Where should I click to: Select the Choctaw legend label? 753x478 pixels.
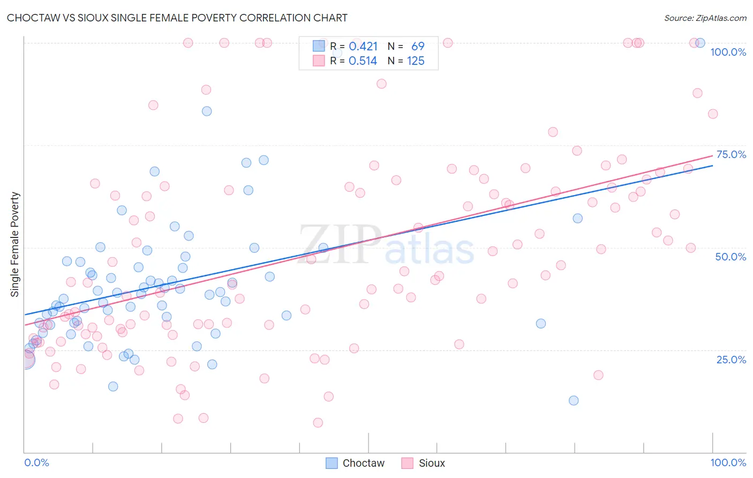364,463
